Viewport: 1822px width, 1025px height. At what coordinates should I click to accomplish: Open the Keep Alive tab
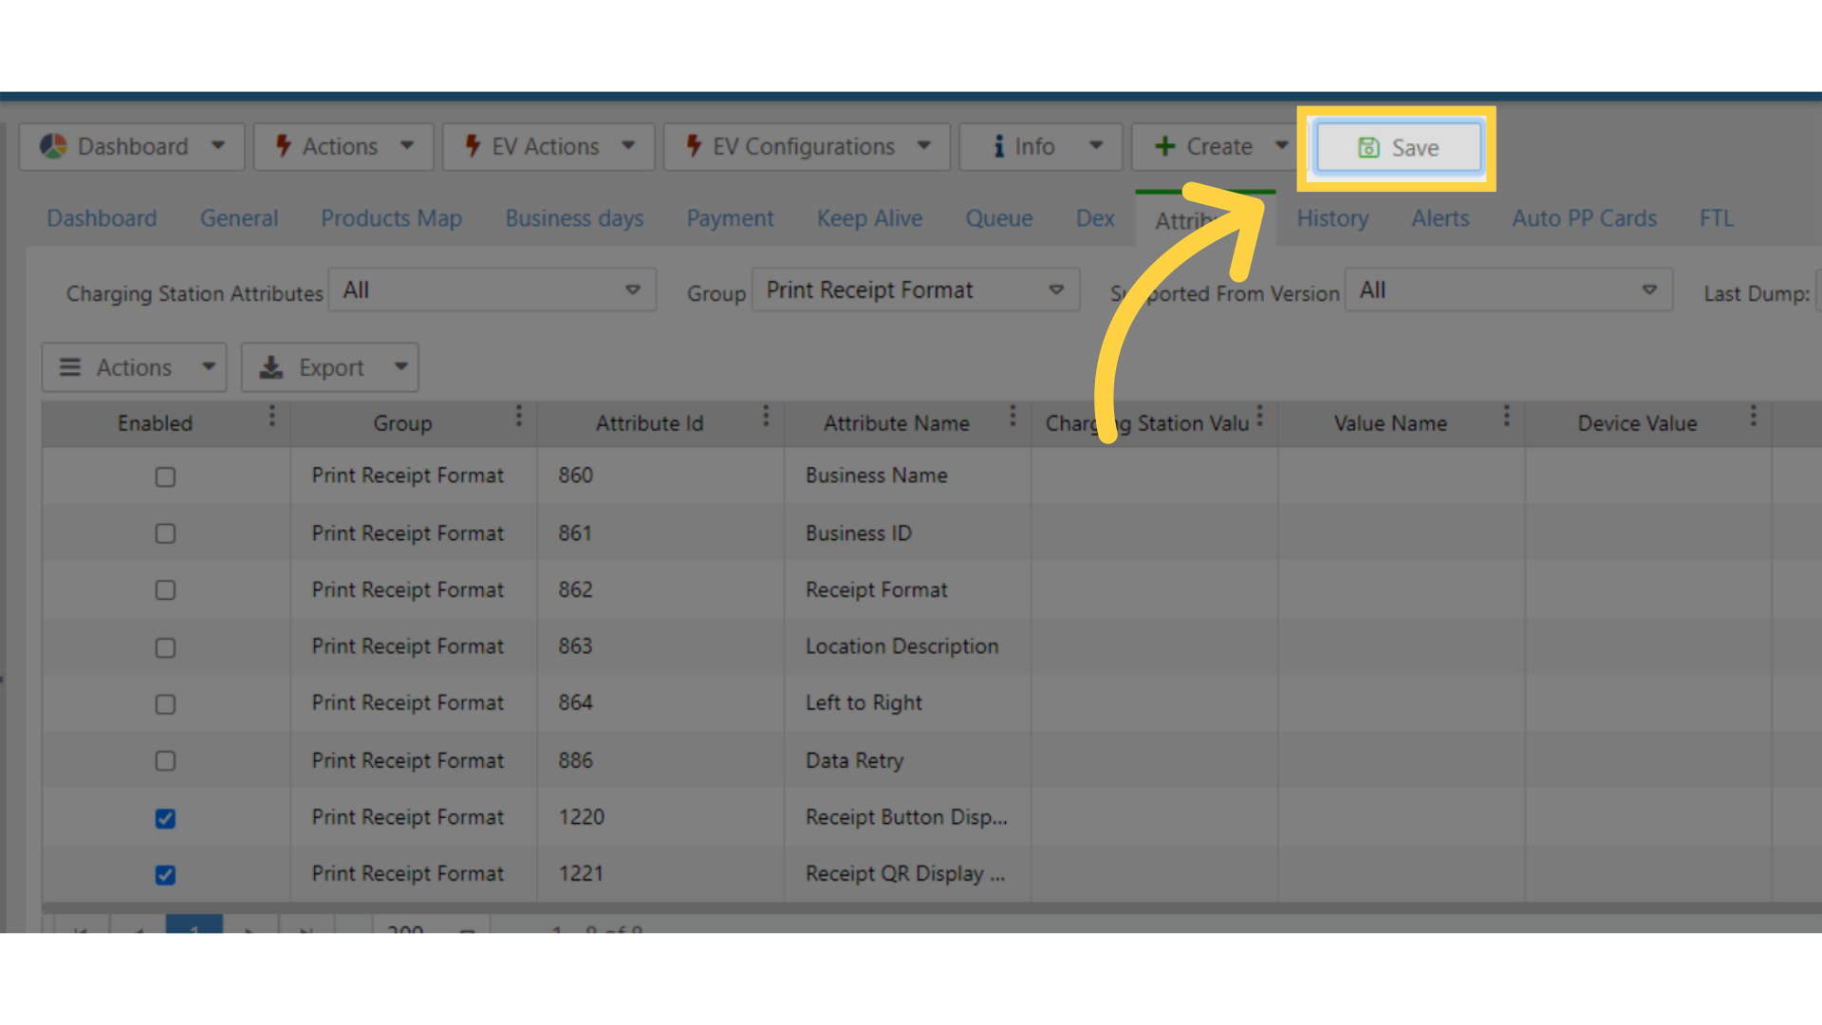click(x=869, y=218)
